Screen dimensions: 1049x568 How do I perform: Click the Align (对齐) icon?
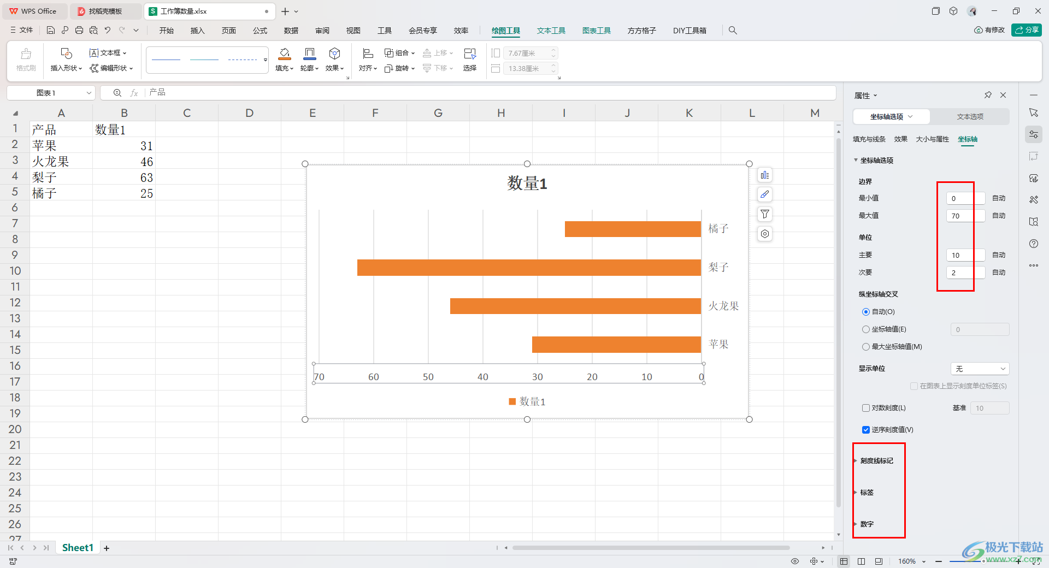pyautogui.click(x=368, y=54)
